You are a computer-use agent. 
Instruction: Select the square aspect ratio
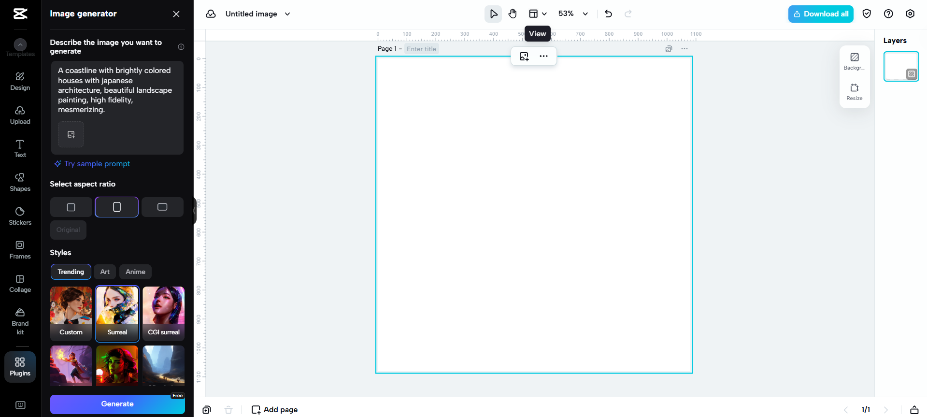71,207
